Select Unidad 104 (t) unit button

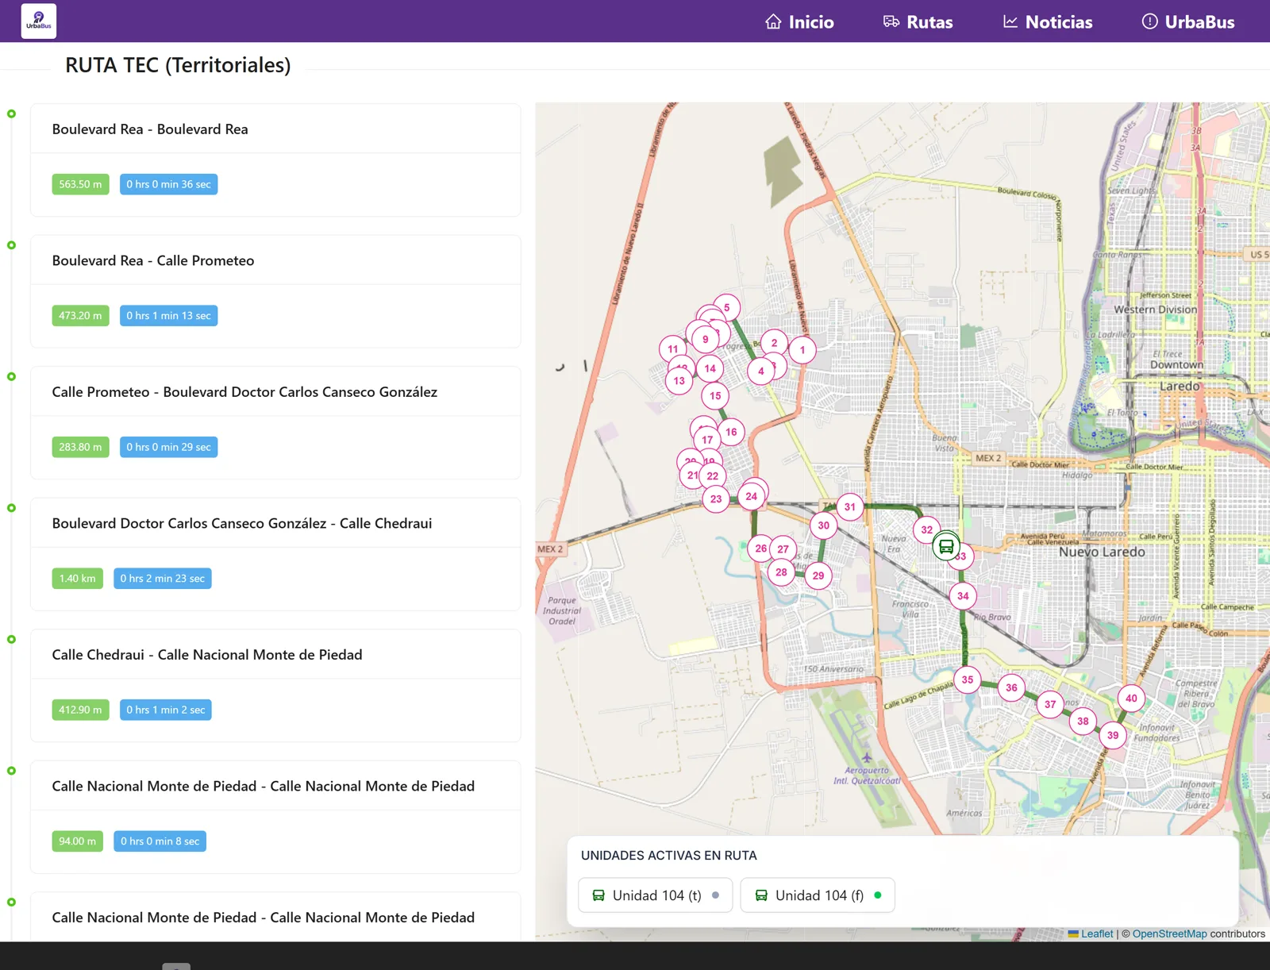[656, 895]
